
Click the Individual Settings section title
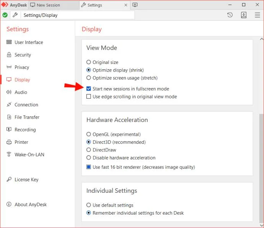[112, 191]
